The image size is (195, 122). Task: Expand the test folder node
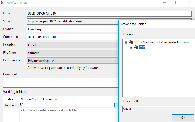pos(131,47)
